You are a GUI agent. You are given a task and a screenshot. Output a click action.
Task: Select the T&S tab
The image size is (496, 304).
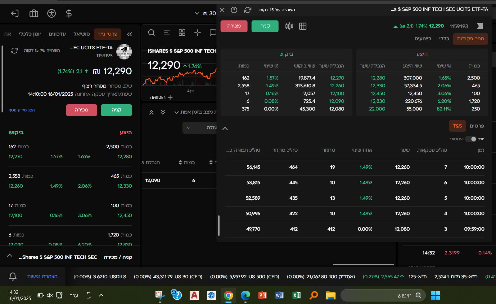(x=458, y=126)
